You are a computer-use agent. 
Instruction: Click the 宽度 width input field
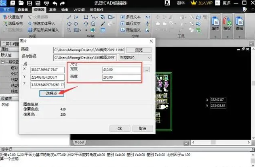[122, 69]
